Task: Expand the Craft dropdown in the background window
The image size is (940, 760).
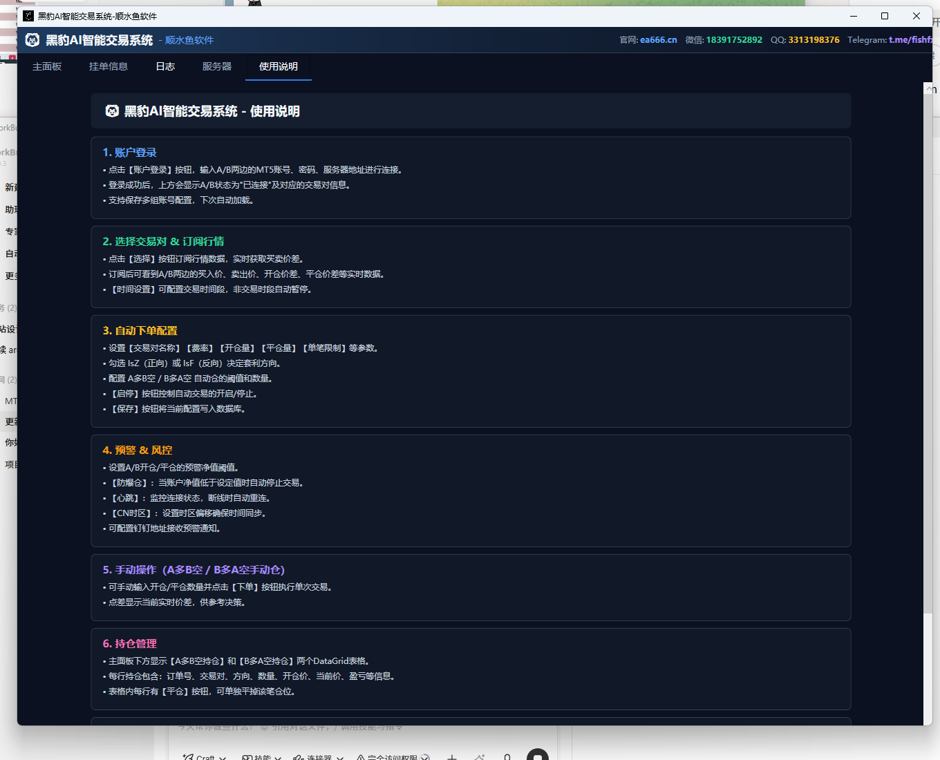Action: coord(205,757)
